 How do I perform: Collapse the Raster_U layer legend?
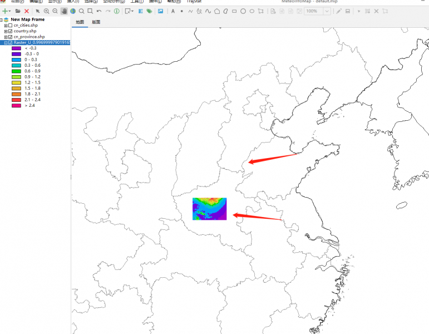(x=6, y=42)
